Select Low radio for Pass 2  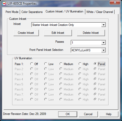coord(46,69)
